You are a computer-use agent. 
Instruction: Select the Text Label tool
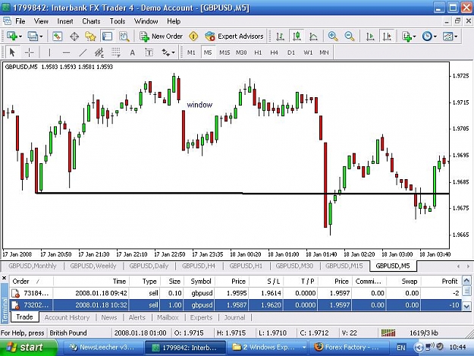click(x=149, y=52)
